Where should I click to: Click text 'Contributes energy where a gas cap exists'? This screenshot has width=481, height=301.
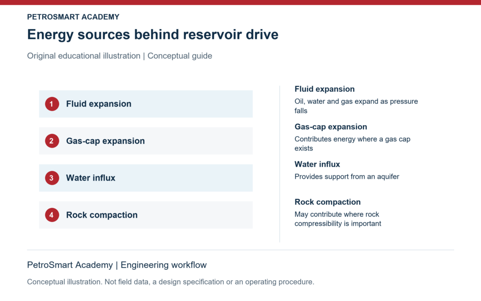point(352,144)
